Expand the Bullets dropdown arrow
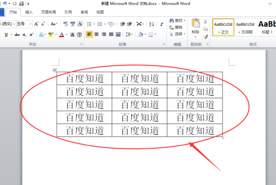 click(x=94, y=24)
